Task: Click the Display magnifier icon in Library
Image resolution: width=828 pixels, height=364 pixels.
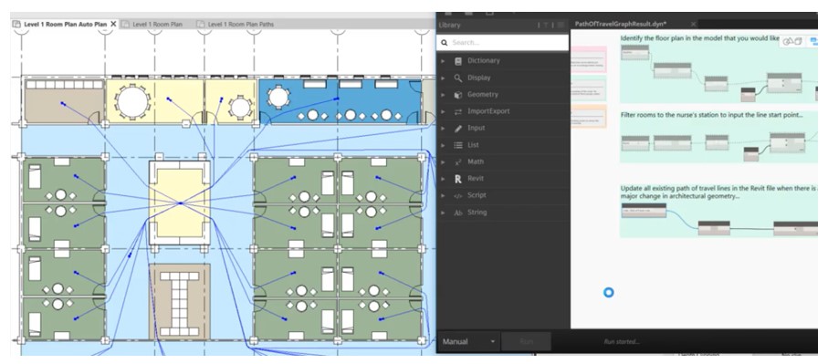Action: [x=458, y=78]
